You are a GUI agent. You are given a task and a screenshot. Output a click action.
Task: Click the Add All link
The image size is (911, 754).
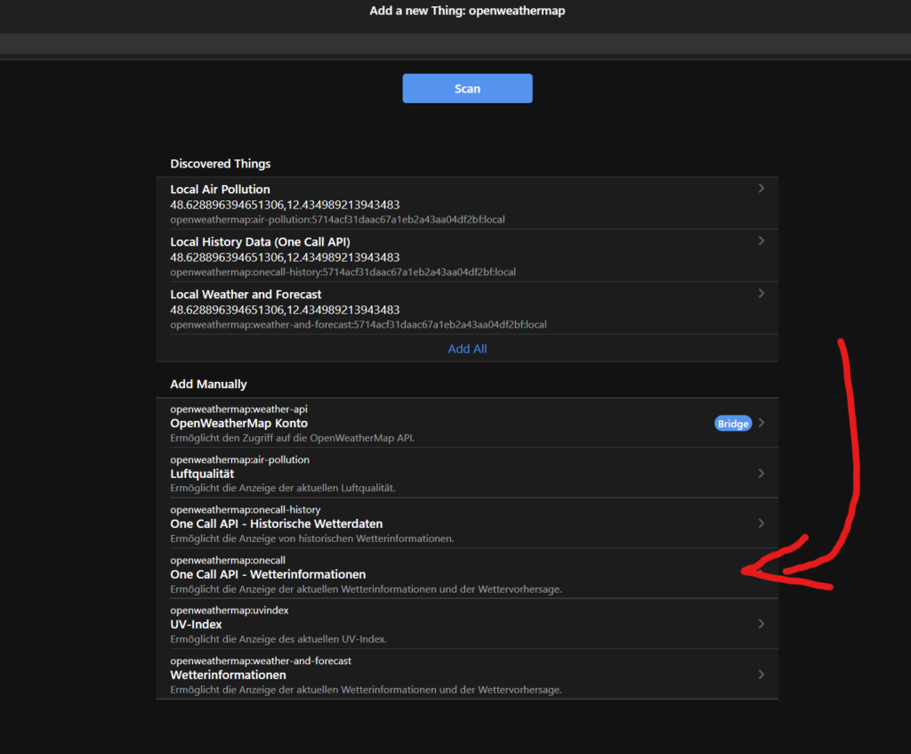(x=467, y=349)
